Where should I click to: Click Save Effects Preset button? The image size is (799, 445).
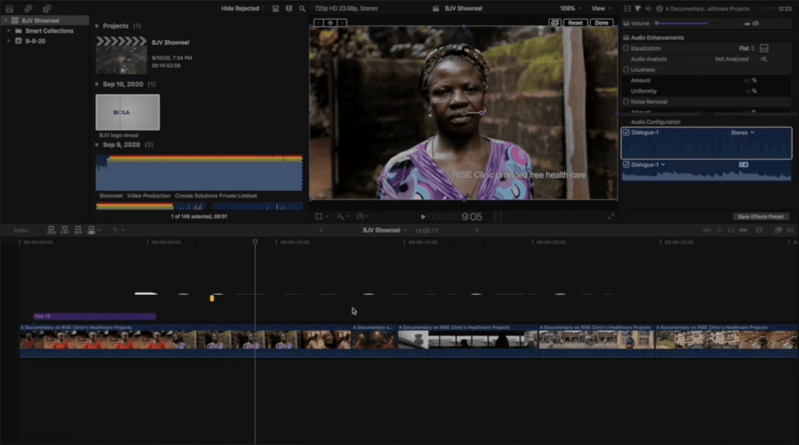tap(760, 217)
